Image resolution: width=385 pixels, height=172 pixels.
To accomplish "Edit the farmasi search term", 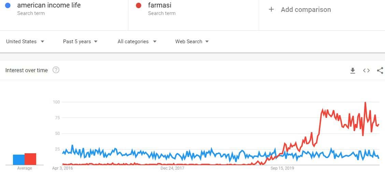I will pos(160,5).
